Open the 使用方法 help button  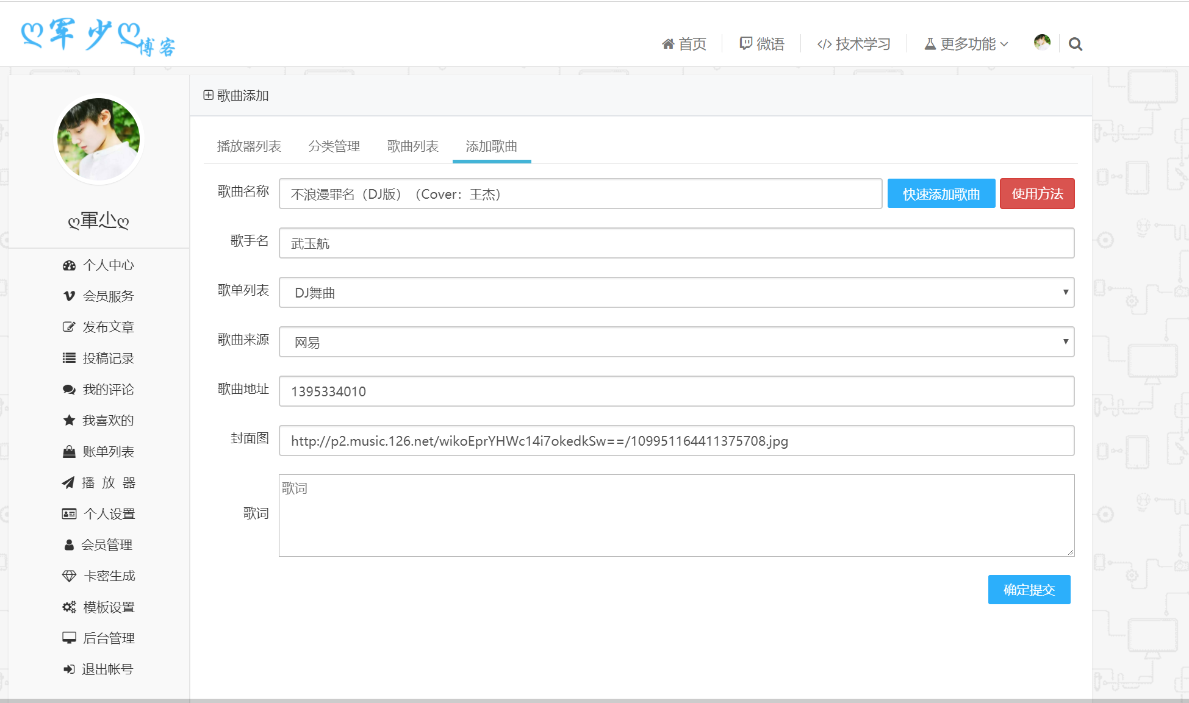1037,193
